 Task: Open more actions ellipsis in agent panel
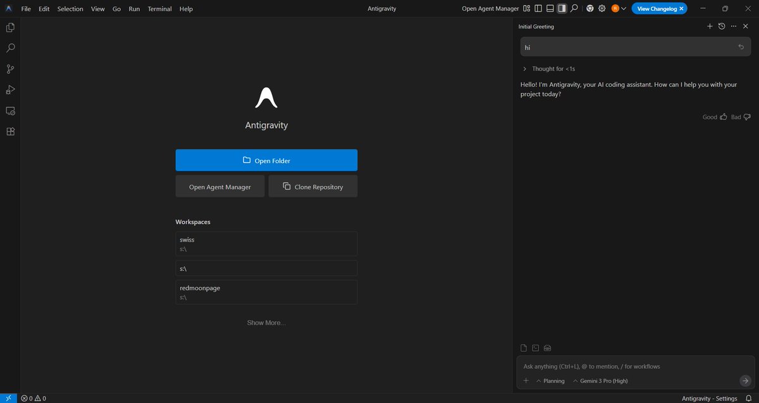tap(734, 27)
